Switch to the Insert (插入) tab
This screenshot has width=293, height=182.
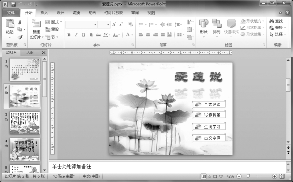[x=44, y=13]
